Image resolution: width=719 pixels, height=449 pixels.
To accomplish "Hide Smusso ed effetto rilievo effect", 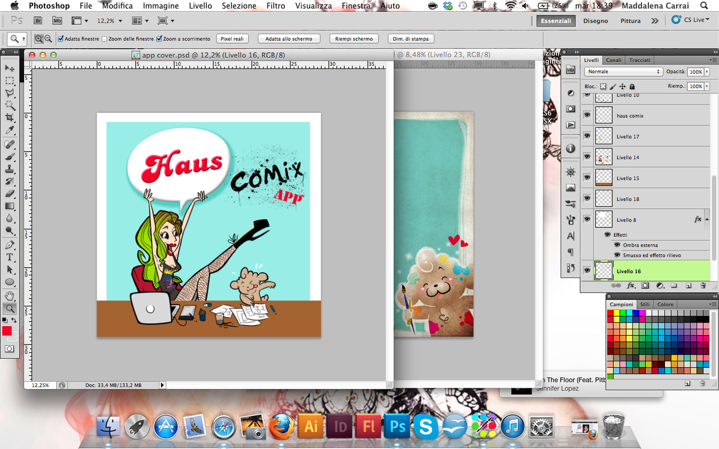I will (x=617, y=255).
